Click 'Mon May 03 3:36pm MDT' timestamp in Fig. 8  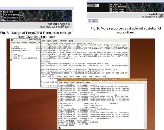pyautogui.click(x=55, y=27)
